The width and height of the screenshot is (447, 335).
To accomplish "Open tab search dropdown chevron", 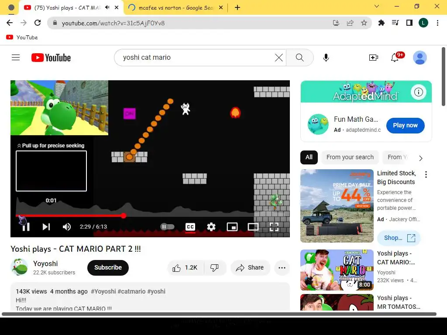I will click(x=377, y=6).
